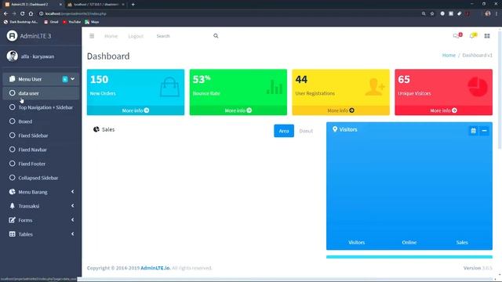Open the messages chat icon

457,36
